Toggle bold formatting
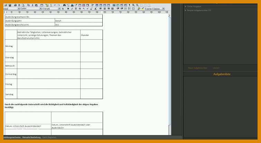This screenshot has width=261, height=143. [68, 9]
